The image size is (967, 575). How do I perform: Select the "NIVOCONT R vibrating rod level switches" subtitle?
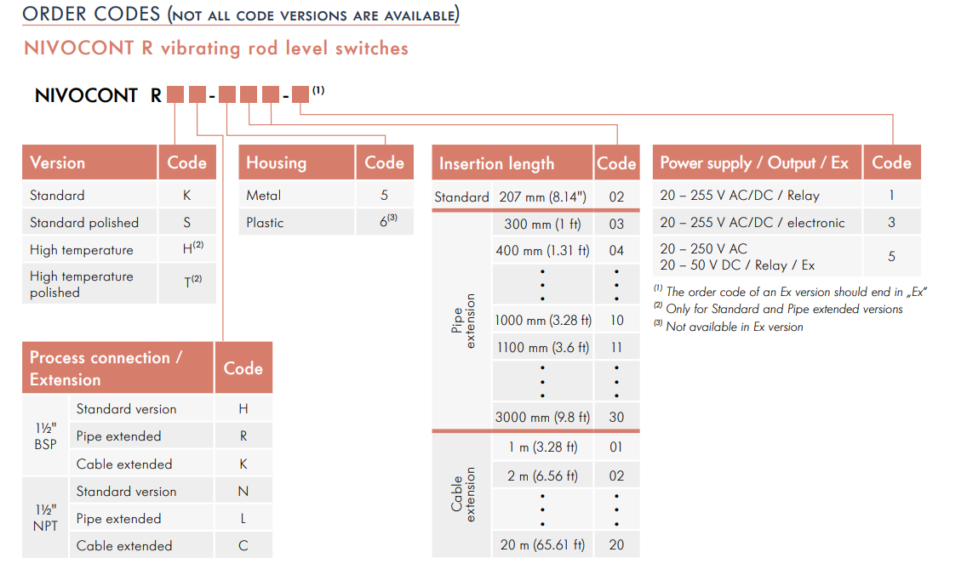click(216, 48)
